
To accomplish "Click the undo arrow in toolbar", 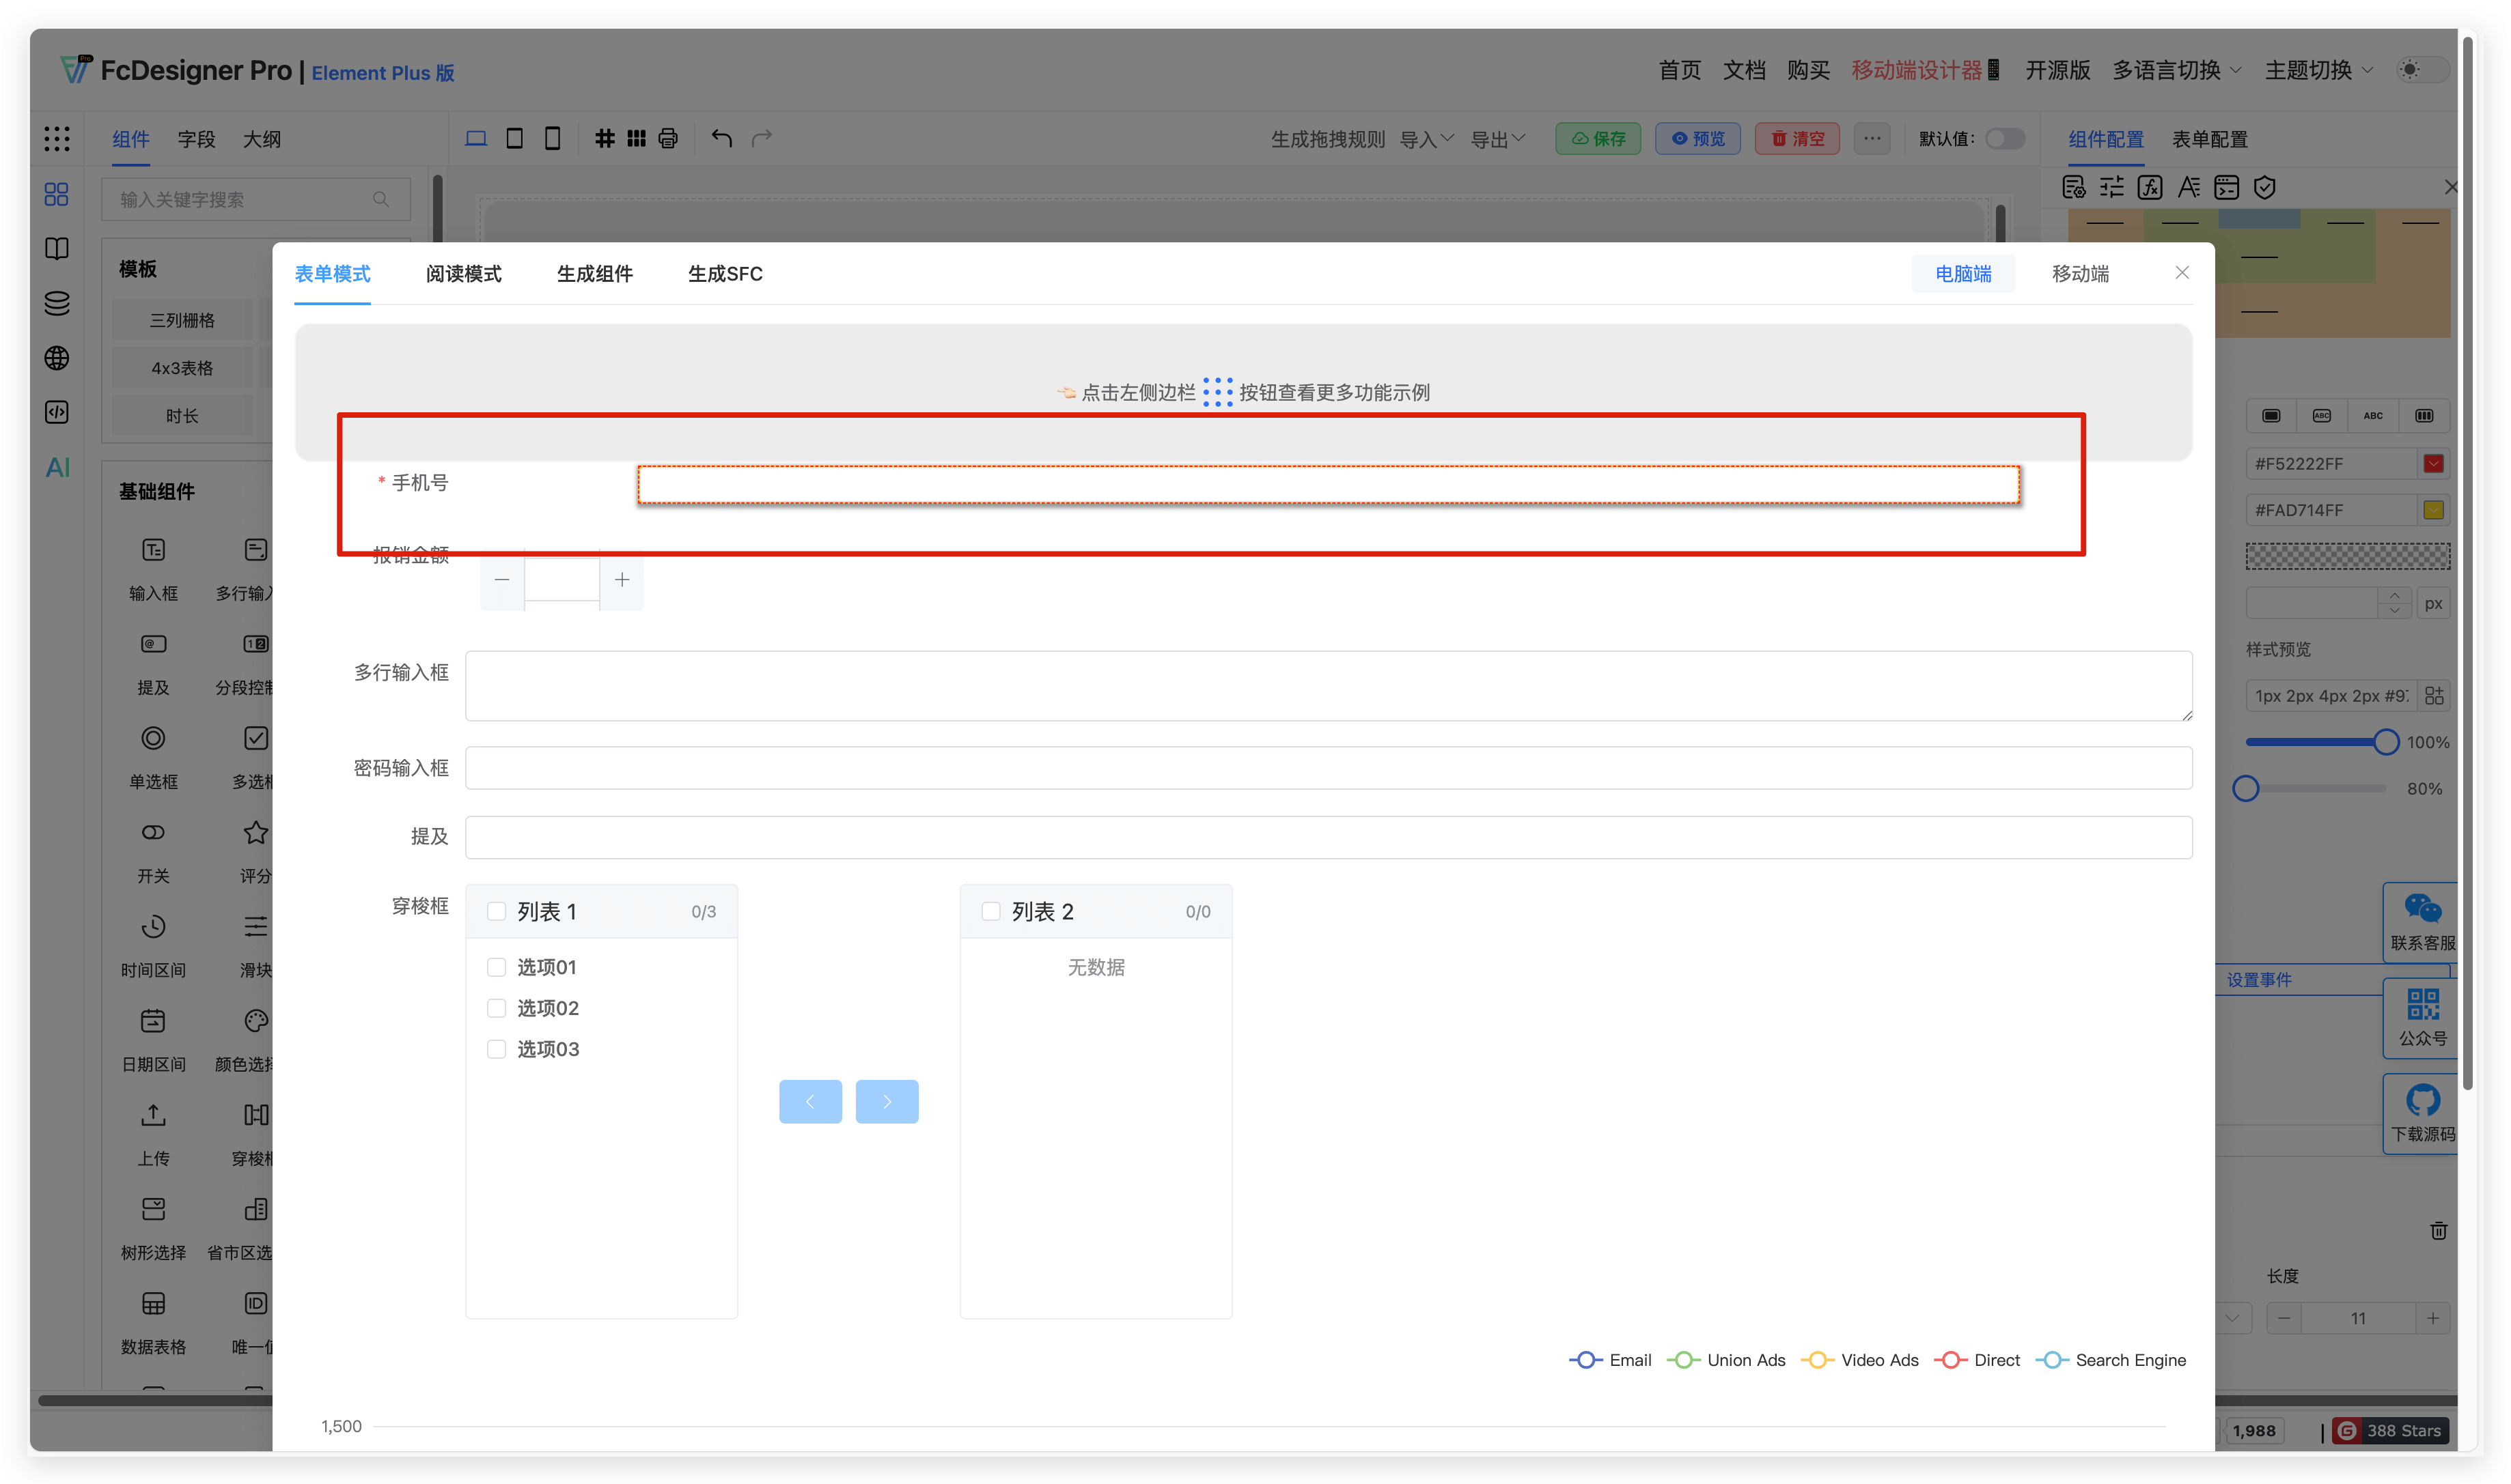I will [721, 138].
